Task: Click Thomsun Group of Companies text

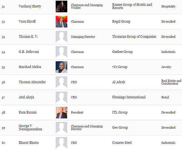Action: [x=134, y=37]
